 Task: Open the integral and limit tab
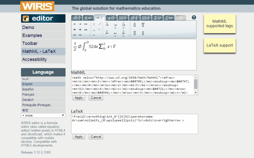[169, 18]
